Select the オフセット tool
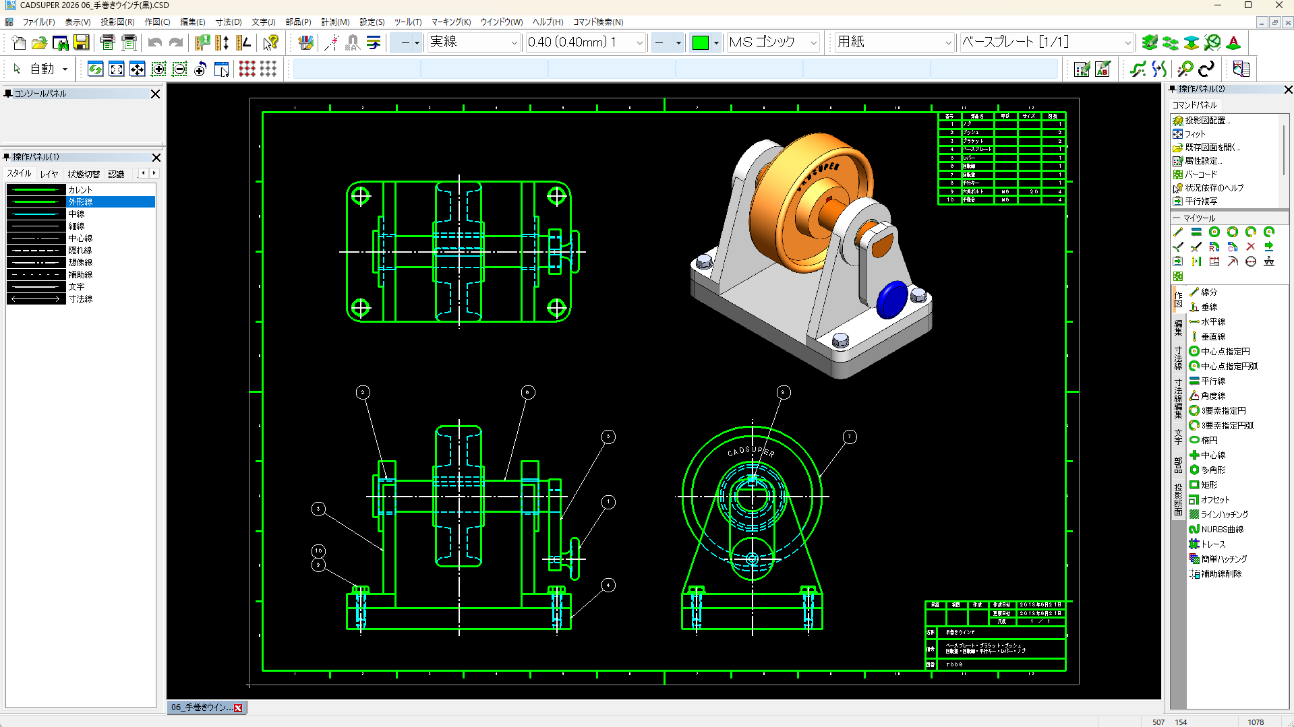This screenshot has height=727, width=1294. tap(1210, 499)
